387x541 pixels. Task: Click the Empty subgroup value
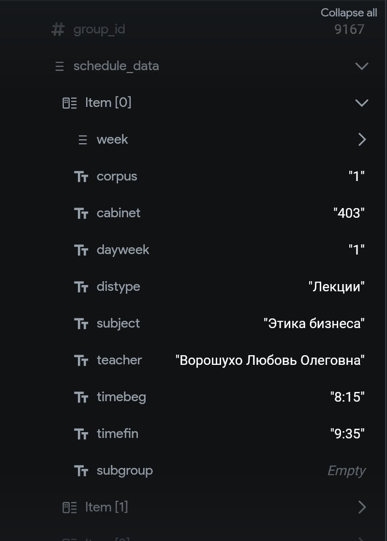pyautogui.click(x=346, y=471)
